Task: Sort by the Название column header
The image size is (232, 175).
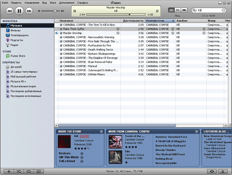Action: coord(90,21)
